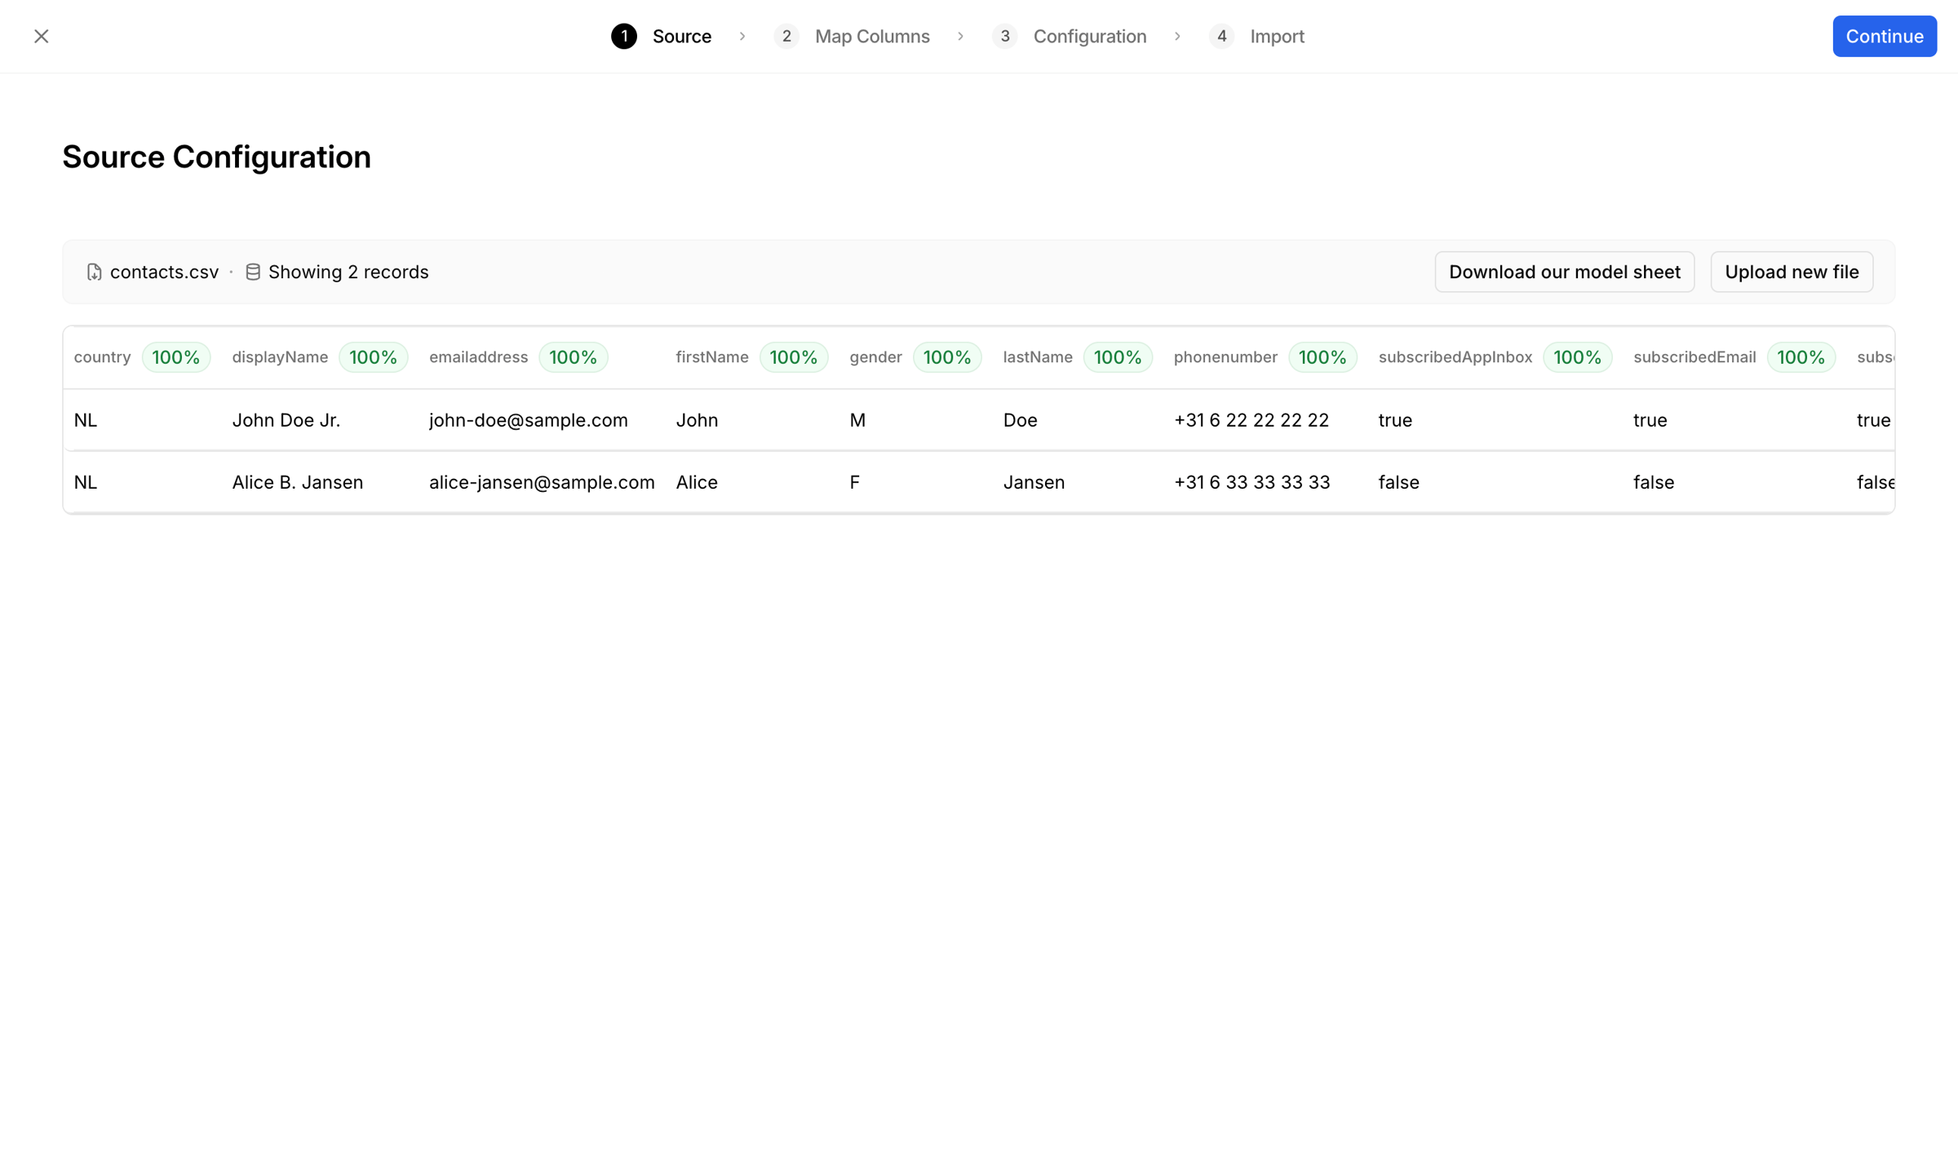Click displayName 100% badge
Image resolution: width=1958 pixels, height=1152 pixels.
click(x=373, y=357)
